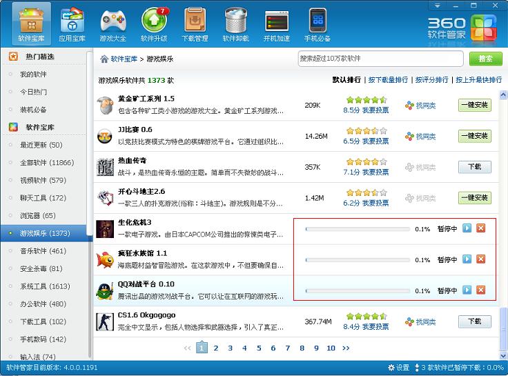508x376 pixels.
Task: Open the 下载管理 toolbar icon
Action: point(195,24)
